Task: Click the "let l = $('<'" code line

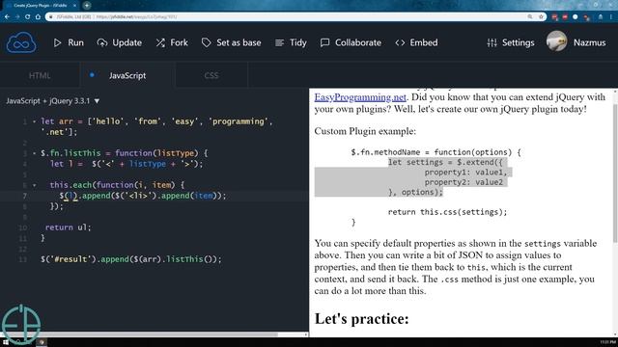Action: click(126, 164)
